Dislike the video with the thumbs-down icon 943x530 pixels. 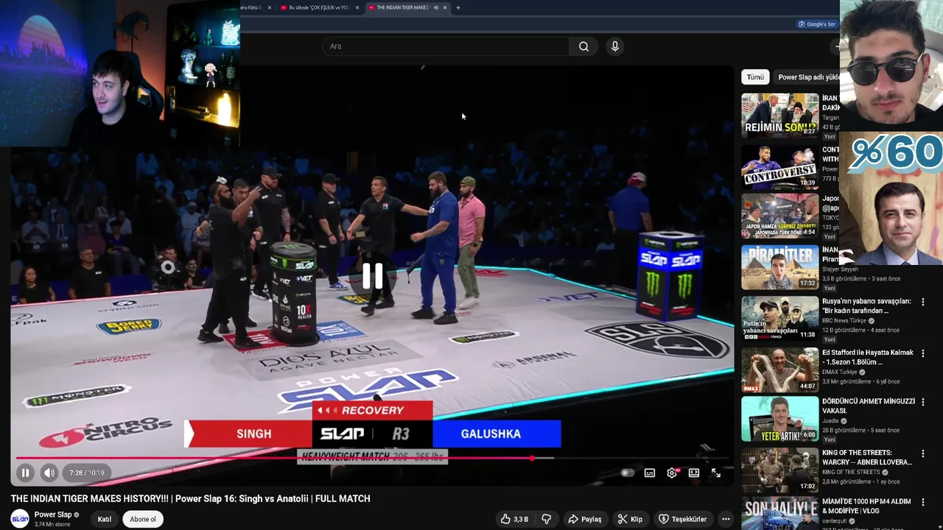pyautogui.click(x=547, y=519)
